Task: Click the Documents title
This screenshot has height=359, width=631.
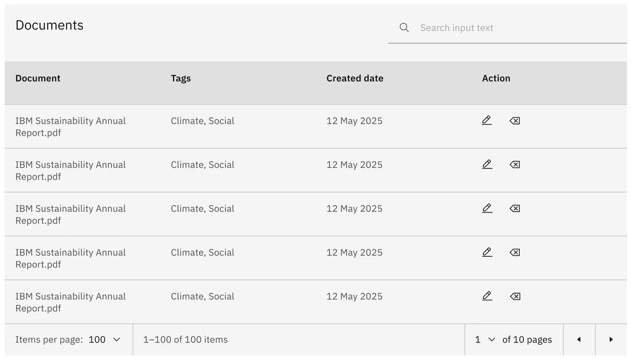Action: pos(49,25)
